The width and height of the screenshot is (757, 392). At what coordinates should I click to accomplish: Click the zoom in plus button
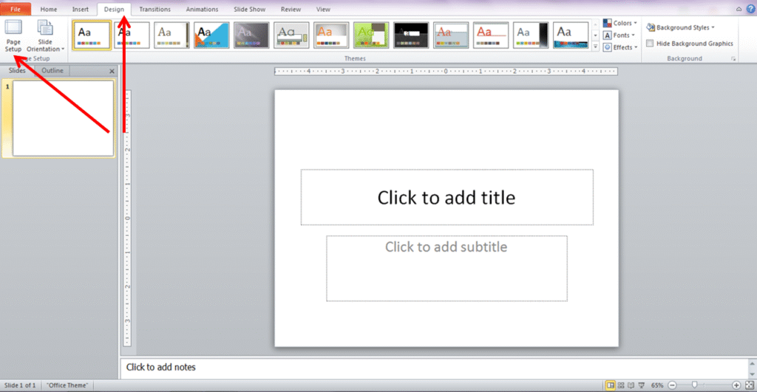click(736, 385)
